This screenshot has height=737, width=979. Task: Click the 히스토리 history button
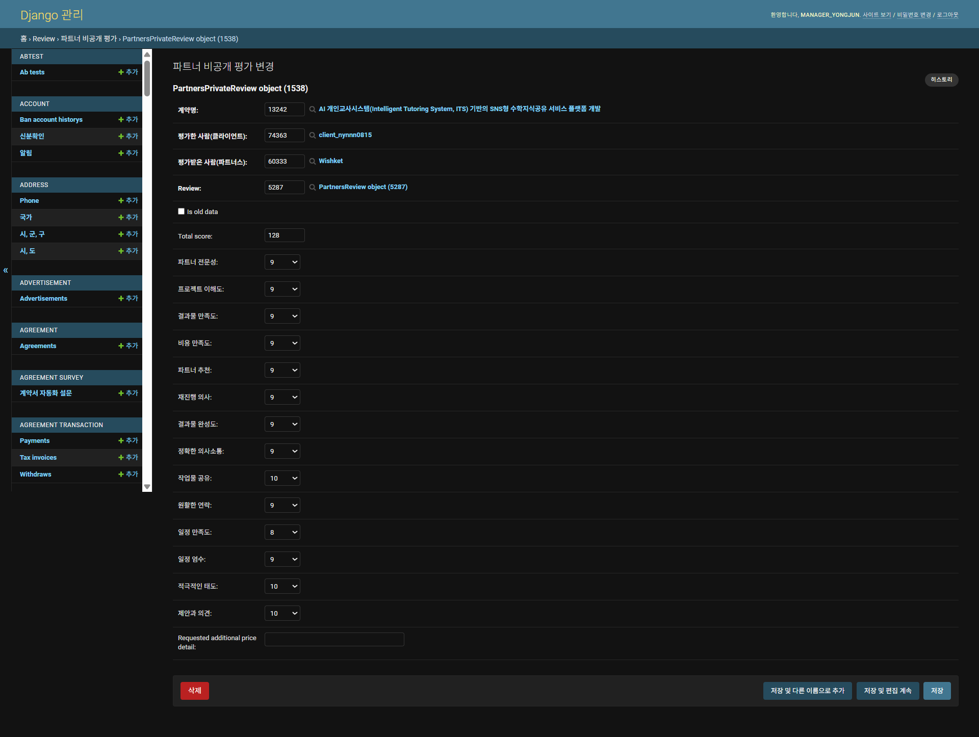(x=941, y=80)
